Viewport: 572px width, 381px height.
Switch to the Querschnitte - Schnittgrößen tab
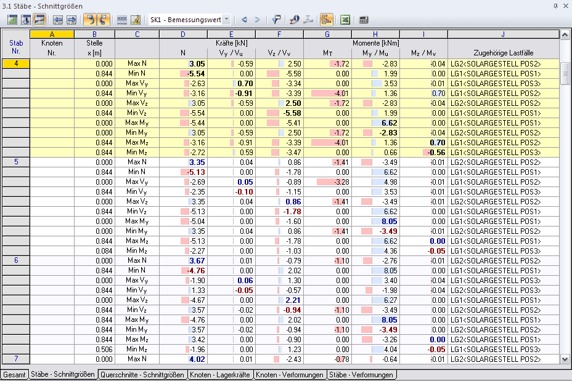(x=142, y=374)
